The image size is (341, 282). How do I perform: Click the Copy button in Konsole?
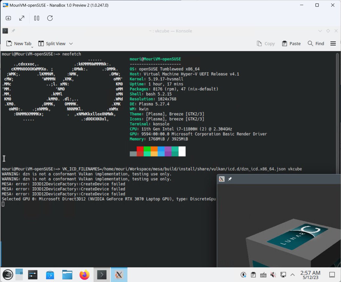[265, 43]
